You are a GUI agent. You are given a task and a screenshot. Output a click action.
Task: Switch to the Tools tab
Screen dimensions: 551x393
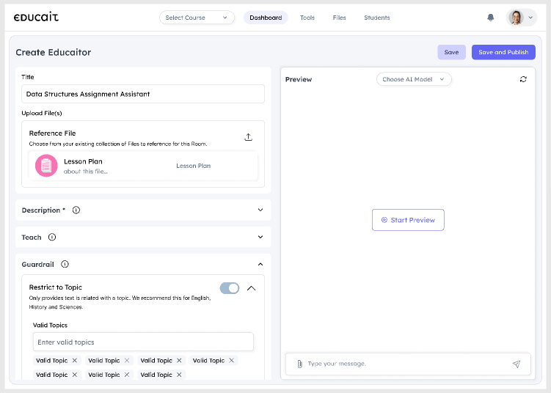(307, 18)
